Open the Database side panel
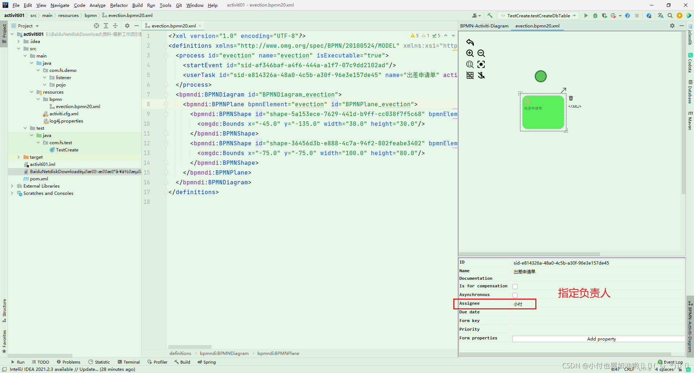The image size is (694, 373). [x=690, y=91]
